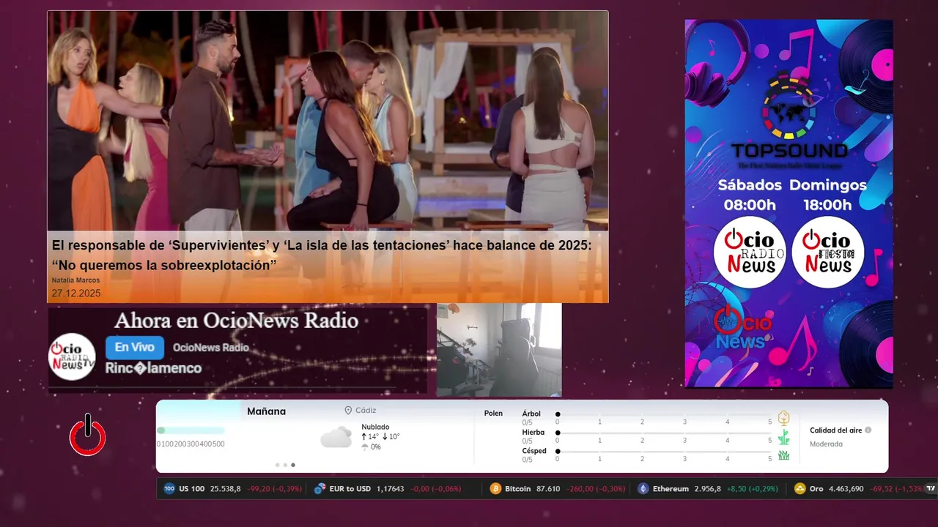Click the En Vivo button
This screenshot has width=938, height=527.
coord(135,348)
